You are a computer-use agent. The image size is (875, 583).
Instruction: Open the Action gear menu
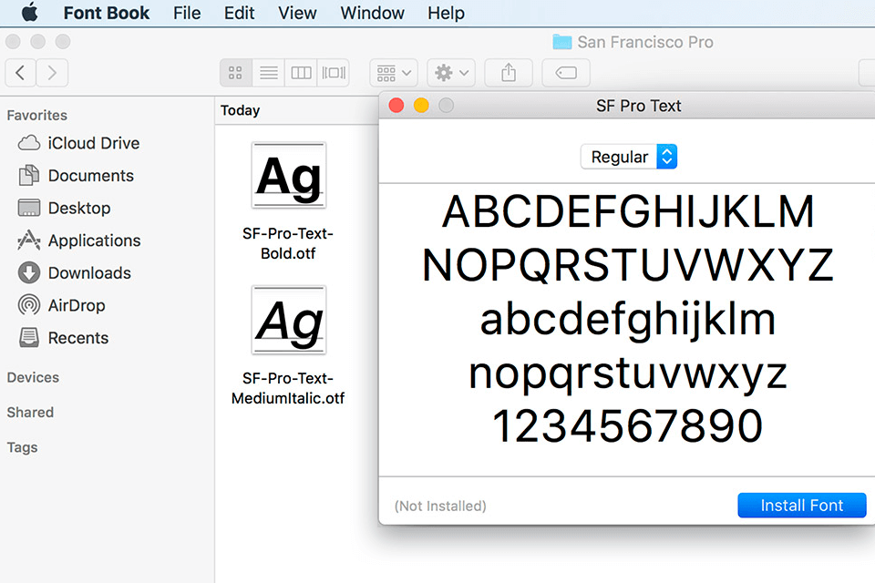click(450, 73)
